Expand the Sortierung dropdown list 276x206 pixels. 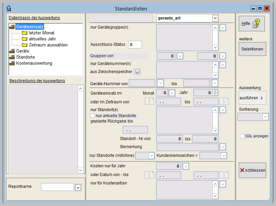pyautogui.click(x=265, y=117)
